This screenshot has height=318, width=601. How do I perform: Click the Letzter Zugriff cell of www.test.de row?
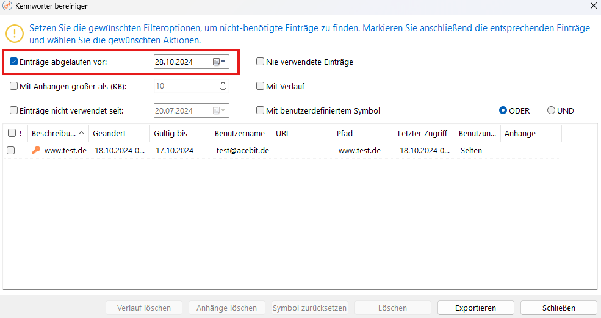(425, 150)
